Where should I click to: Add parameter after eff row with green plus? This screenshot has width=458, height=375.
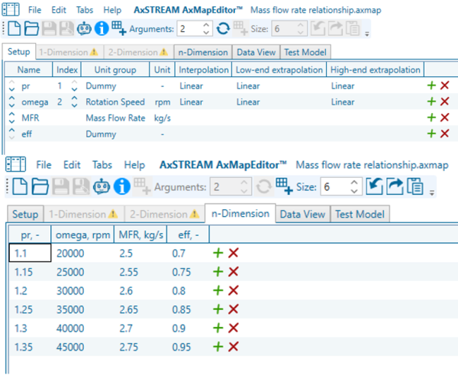(431, 134)
